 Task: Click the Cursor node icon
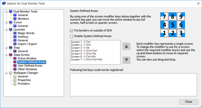[11, 22]
